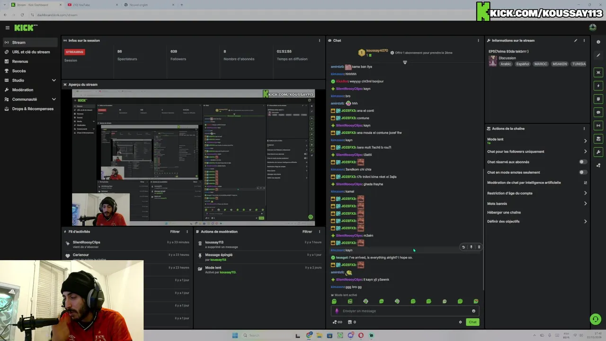Image resolution: width=606 pixels, height=341 pixels.
Task: Open Drops & Récompenses sidebar item
Action: 30,109
